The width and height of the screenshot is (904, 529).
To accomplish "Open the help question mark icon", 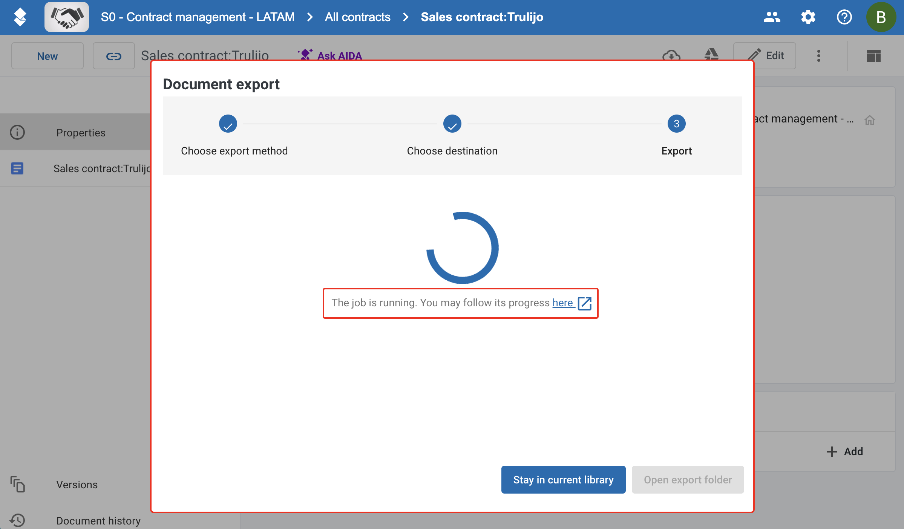I will click(x=844, y=17).
